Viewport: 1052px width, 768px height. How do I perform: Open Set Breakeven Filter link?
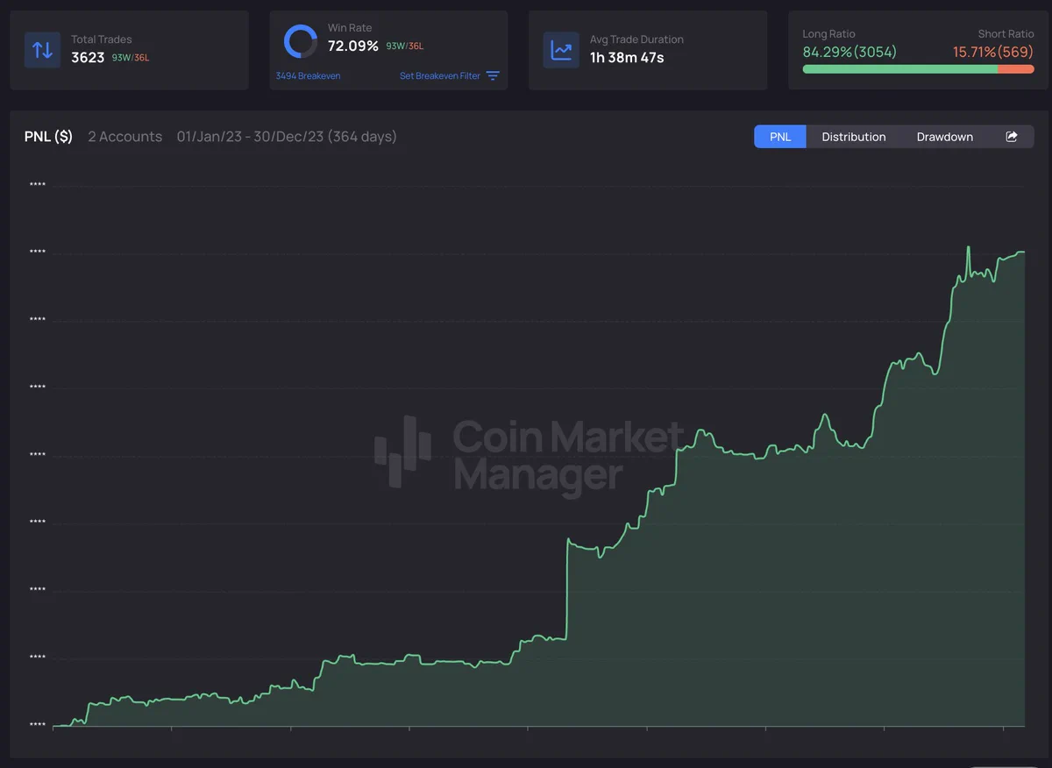(x=440, y=76)
